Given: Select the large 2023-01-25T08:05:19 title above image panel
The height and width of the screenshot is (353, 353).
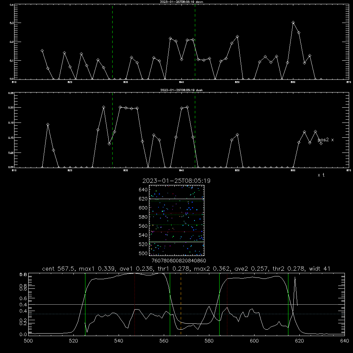Looking at the screenshot, I should [176, 181].
